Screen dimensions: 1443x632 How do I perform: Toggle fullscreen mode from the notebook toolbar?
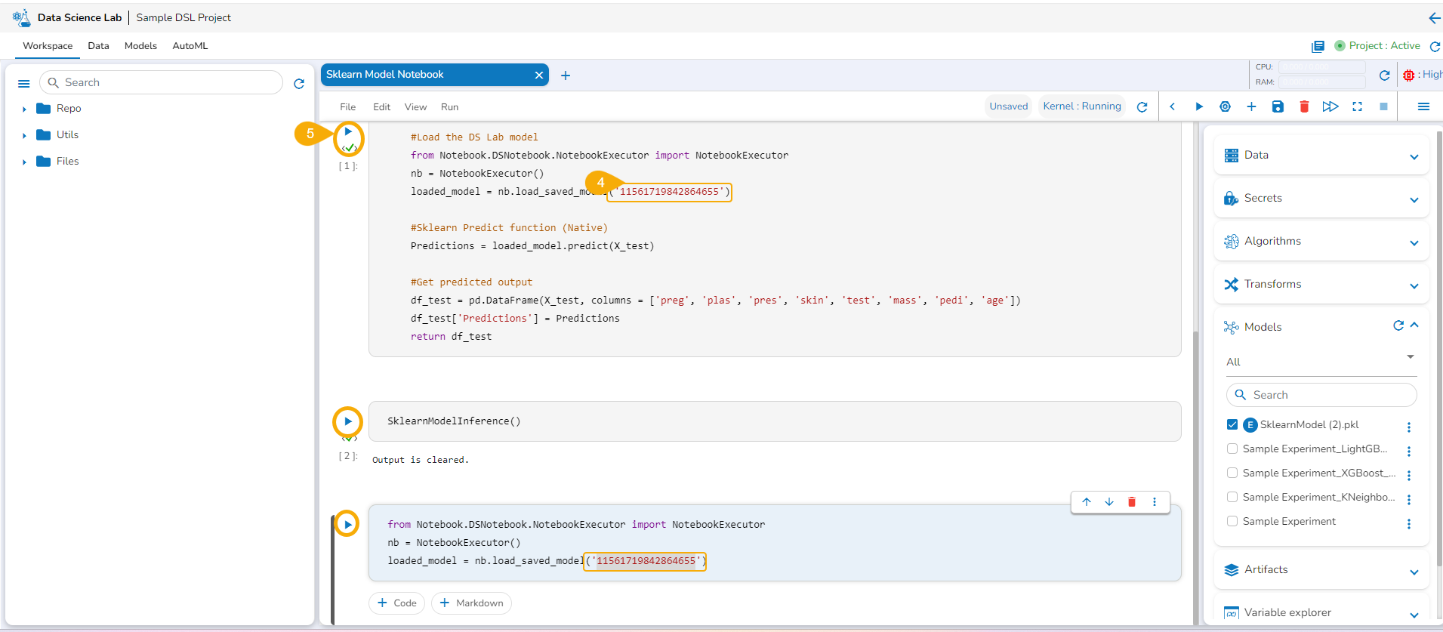[1357, 106]
